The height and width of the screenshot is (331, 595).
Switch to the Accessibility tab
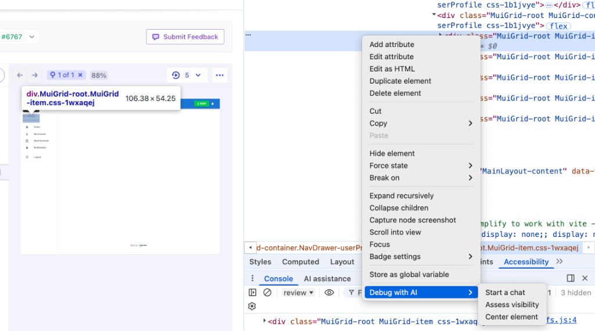click(526, 262)
